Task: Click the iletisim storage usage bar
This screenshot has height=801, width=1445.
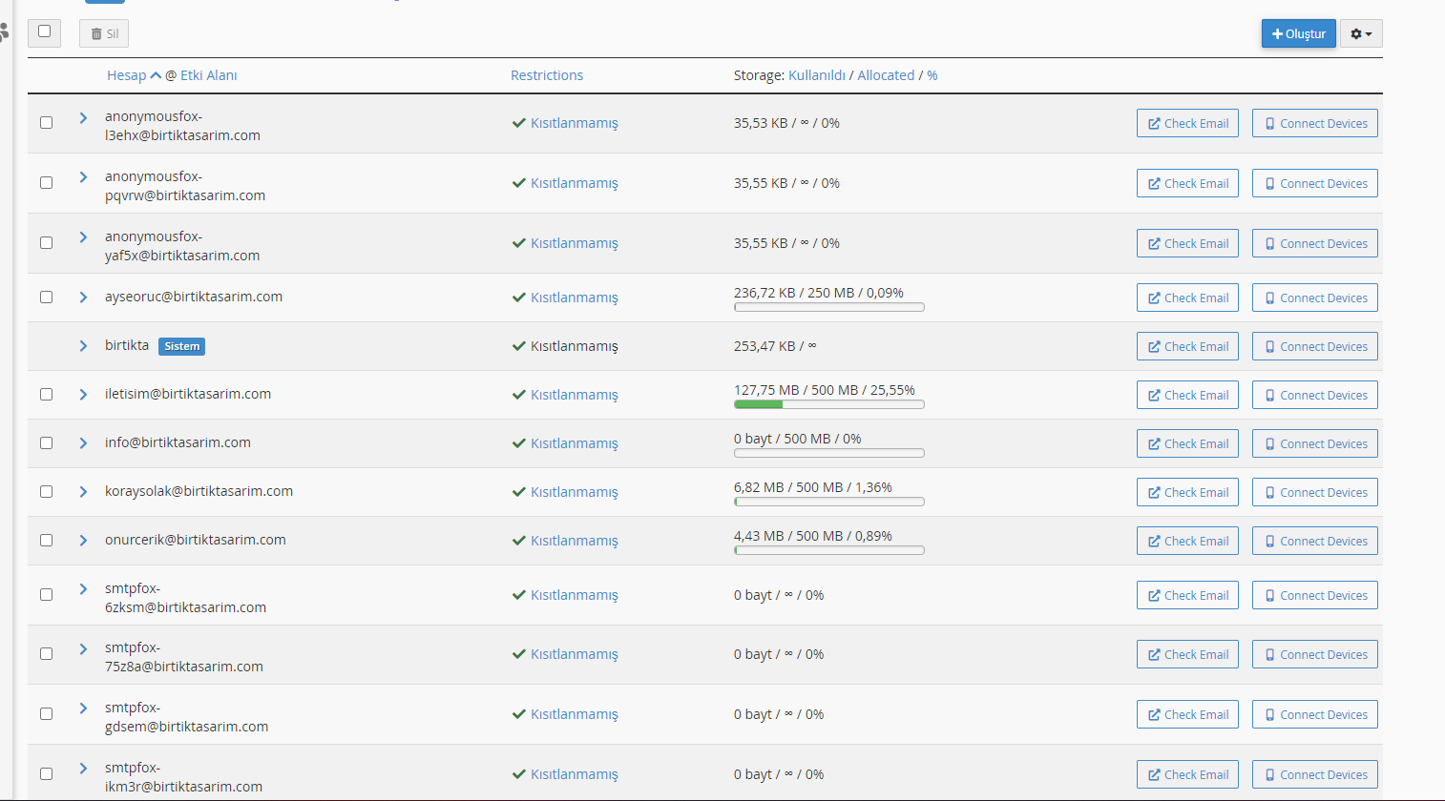Action: pyautogui.click(x=829, y=404)
